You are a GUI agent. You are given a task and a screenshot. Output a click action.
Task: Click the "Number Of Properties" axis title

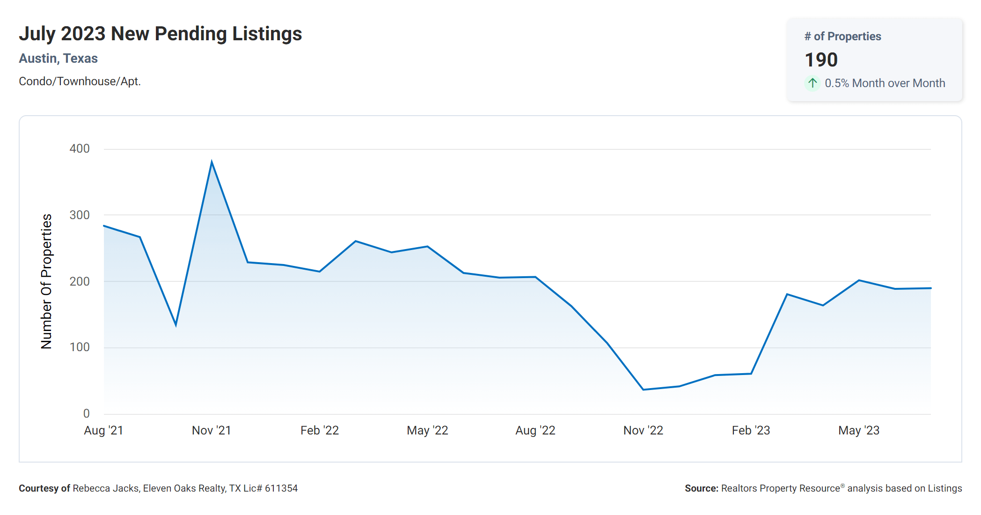tap(46, 281)
